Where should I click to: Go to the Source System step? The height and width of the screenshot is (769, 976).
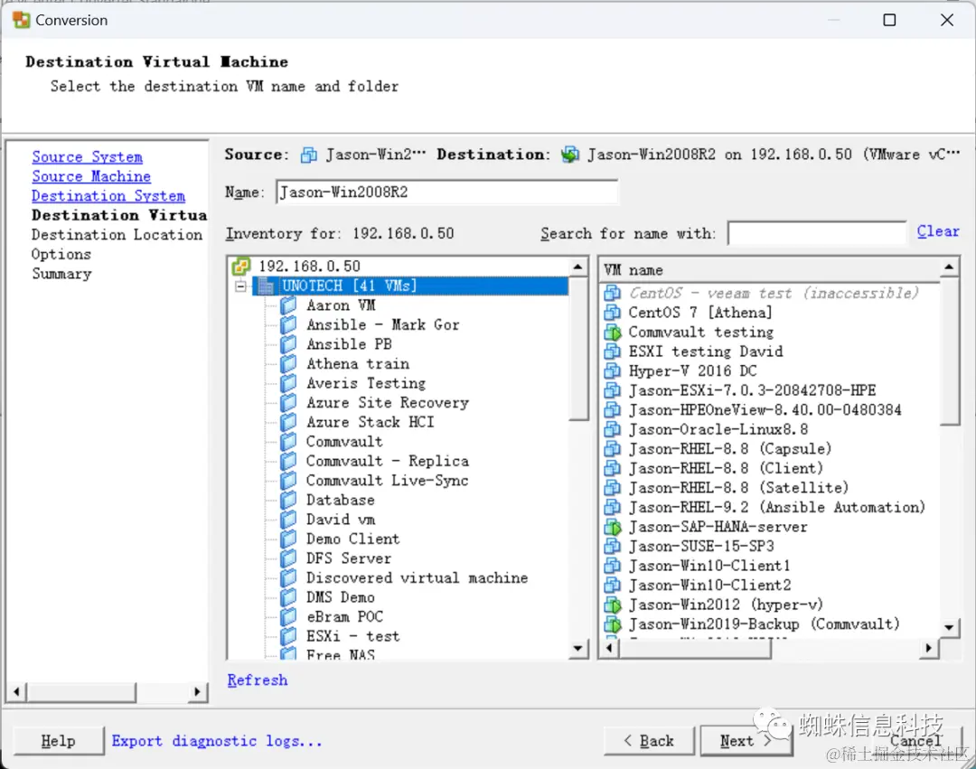coord(87,157)
